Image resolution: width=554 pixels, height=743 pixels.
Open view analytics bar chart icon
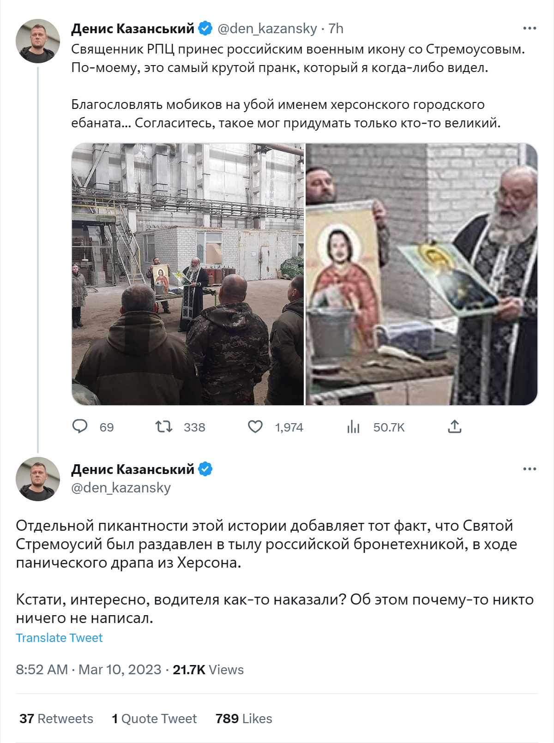coord(353,426)
